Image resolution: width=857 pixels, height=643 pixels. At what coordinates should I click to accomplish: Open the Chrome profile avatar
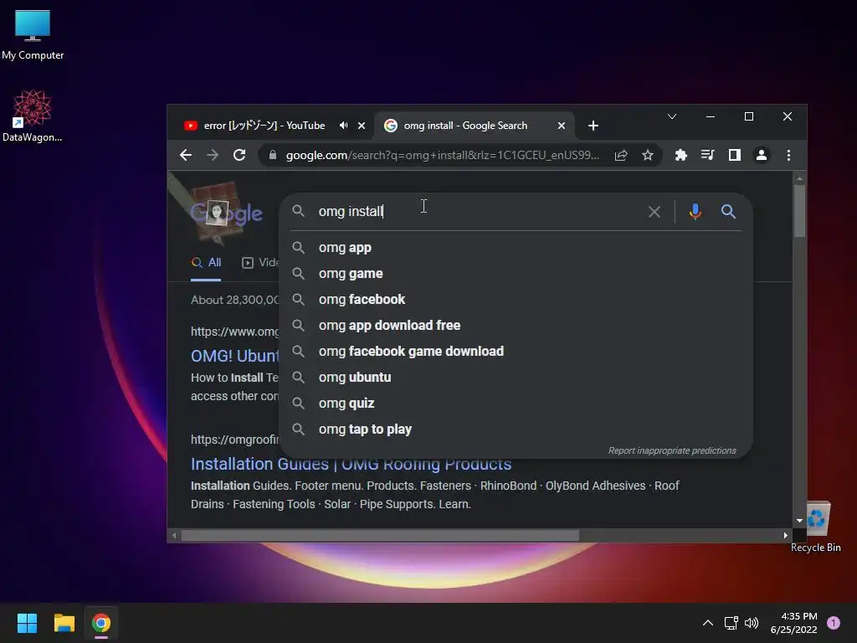click(762, 155)
